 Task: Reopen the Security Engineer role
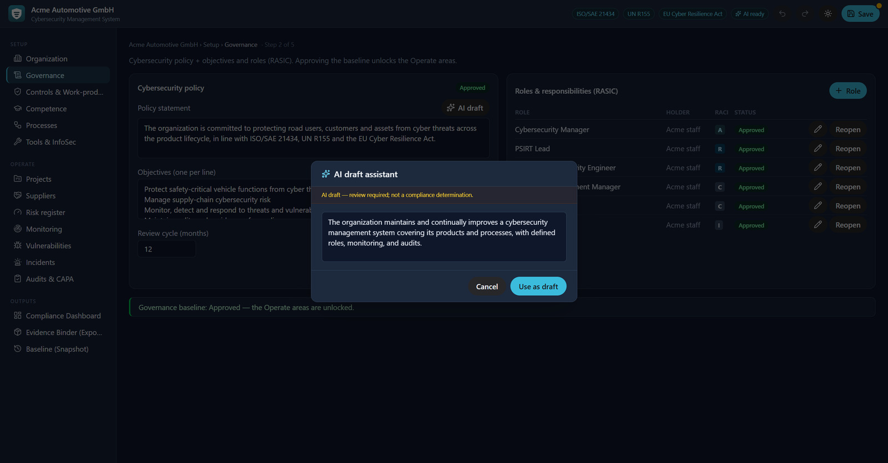tap(847, 167)
